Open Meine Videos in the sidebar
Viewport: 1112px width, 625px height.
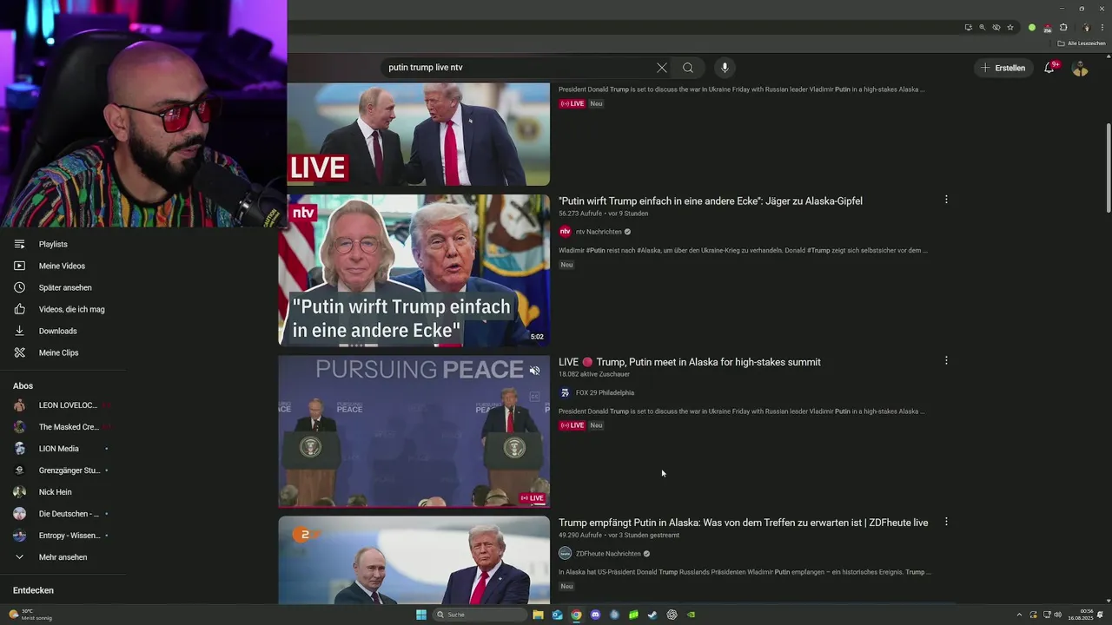pyautogui.click(x=63, y=266)
